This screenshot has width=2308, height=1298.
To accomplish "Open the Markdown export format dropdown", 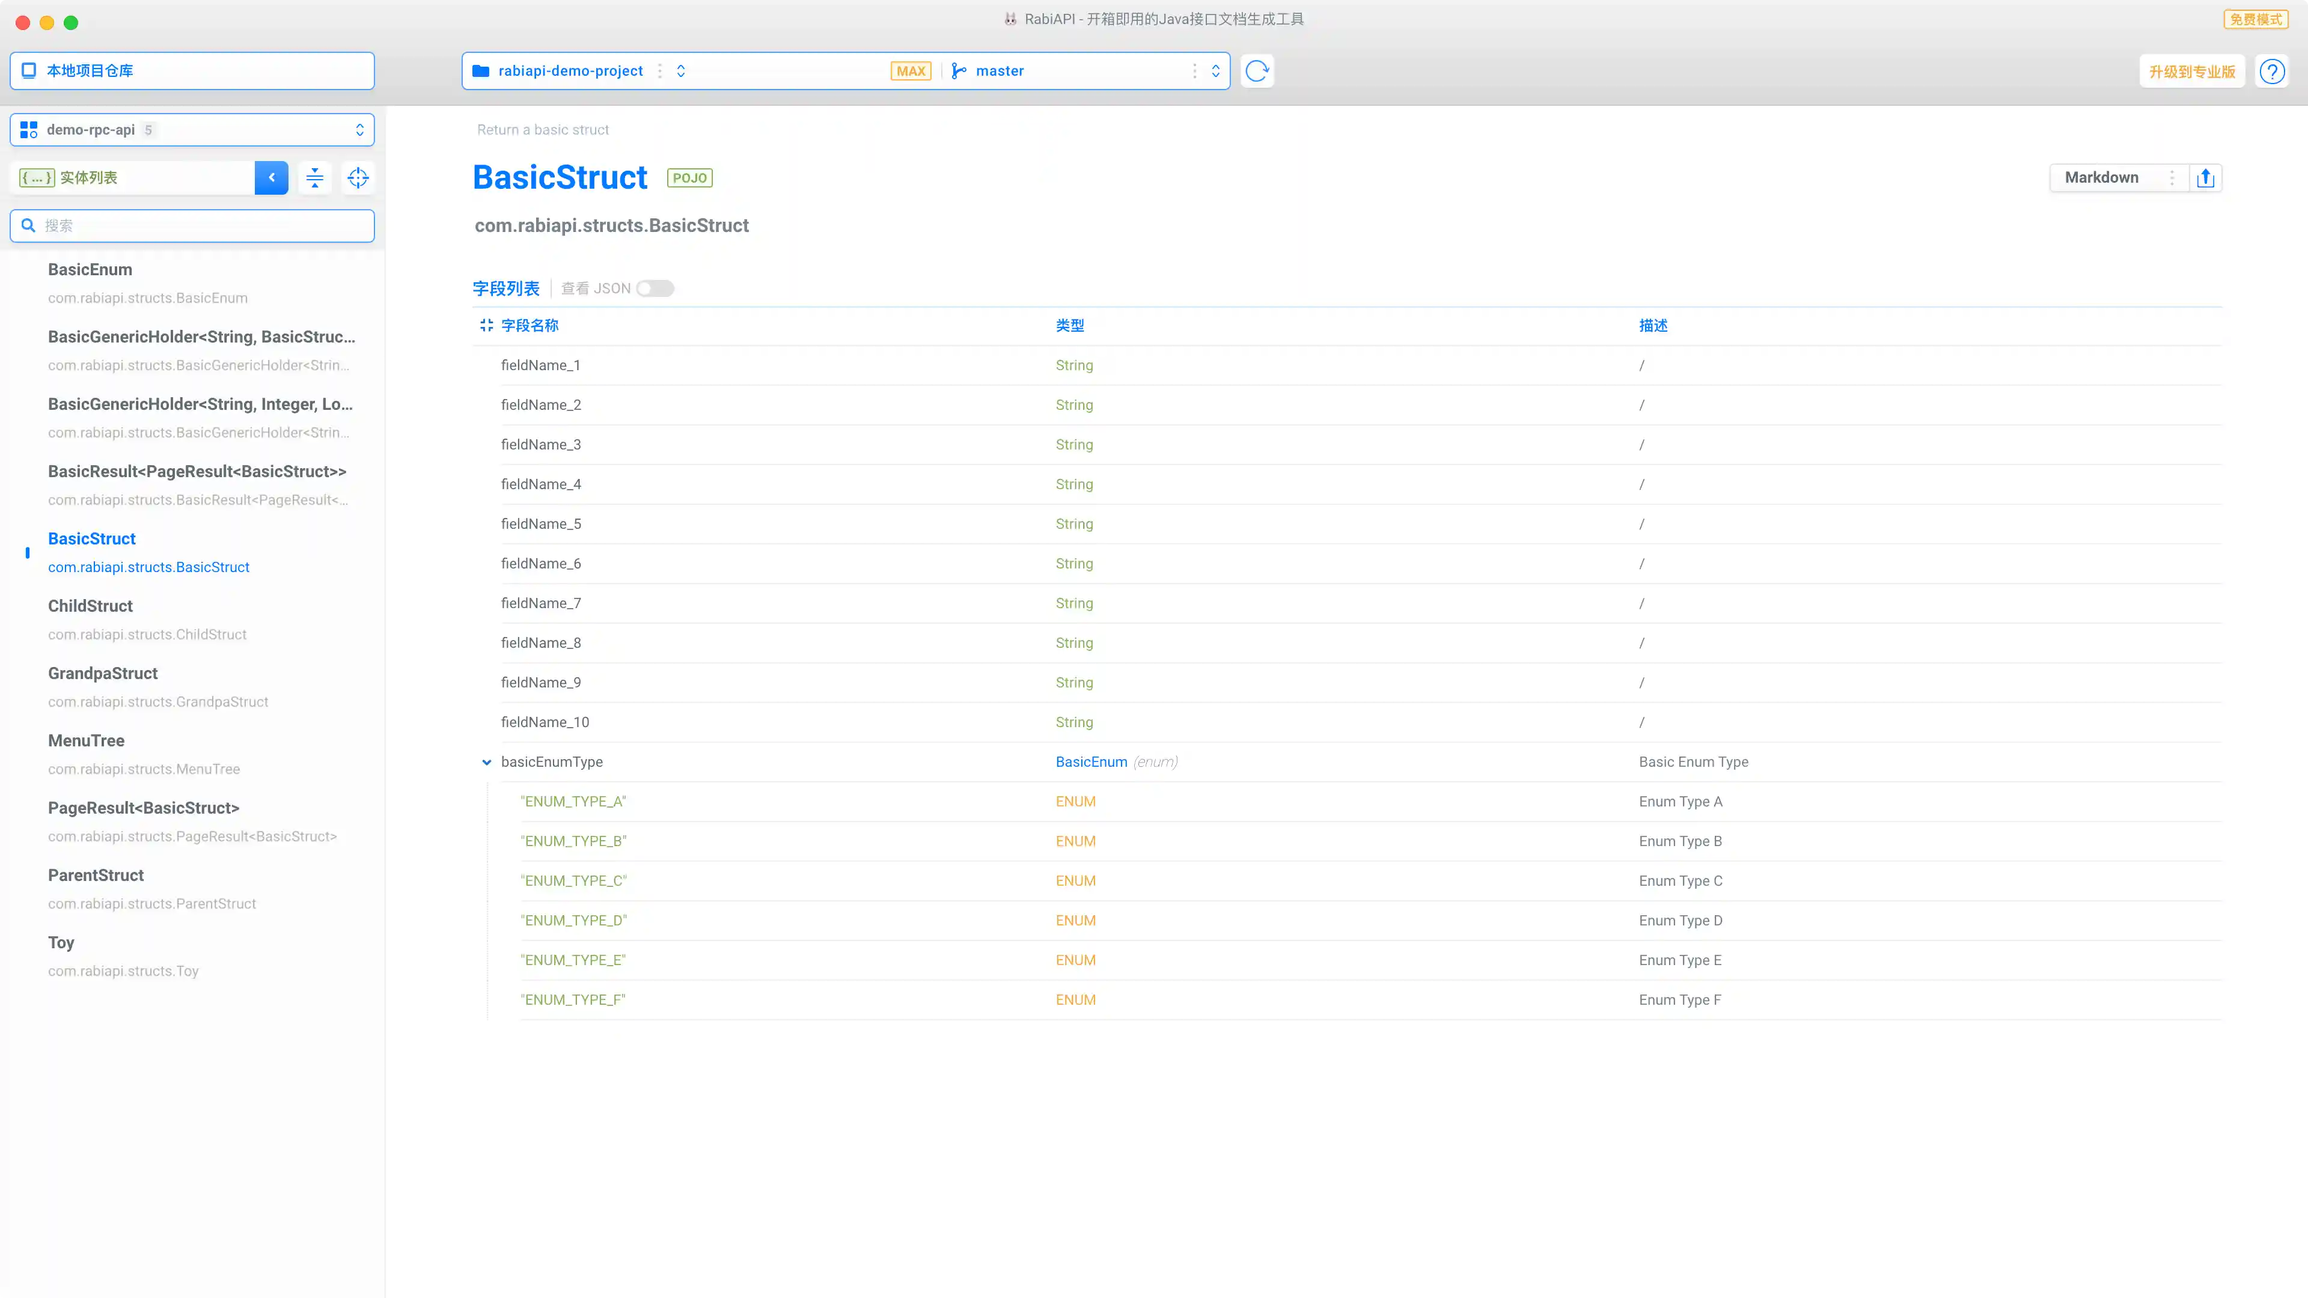I will point(2118,177).
